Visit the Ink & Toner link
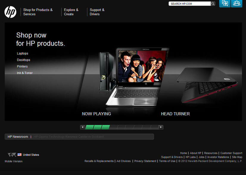Screen dimensions: 246x175 click(25, 73)
